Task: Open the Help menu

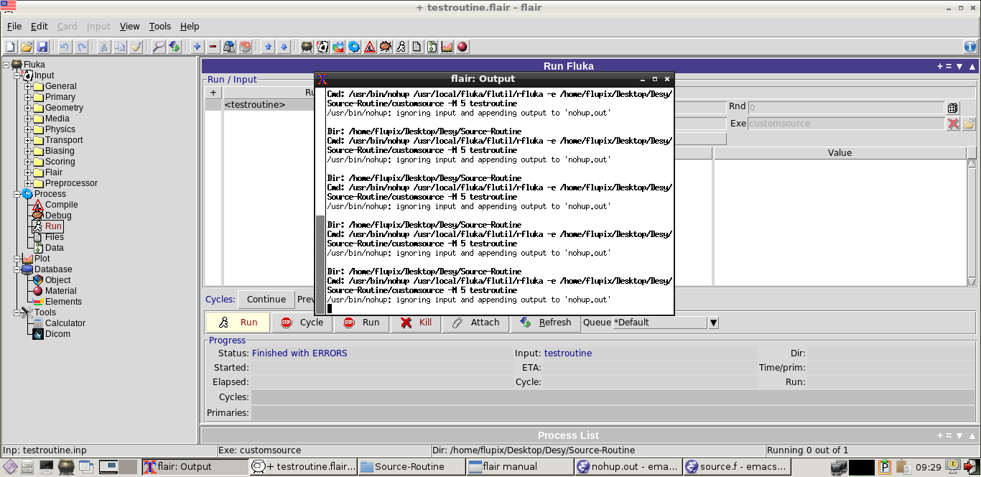Action: tap(190, 27)
